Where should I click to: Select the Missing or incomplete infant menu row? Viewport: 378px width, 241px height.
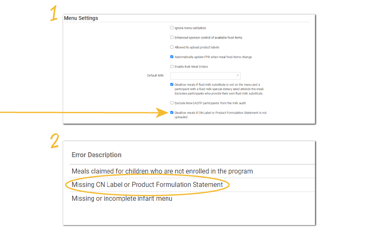pyautogui.click(x=122, y=198)
